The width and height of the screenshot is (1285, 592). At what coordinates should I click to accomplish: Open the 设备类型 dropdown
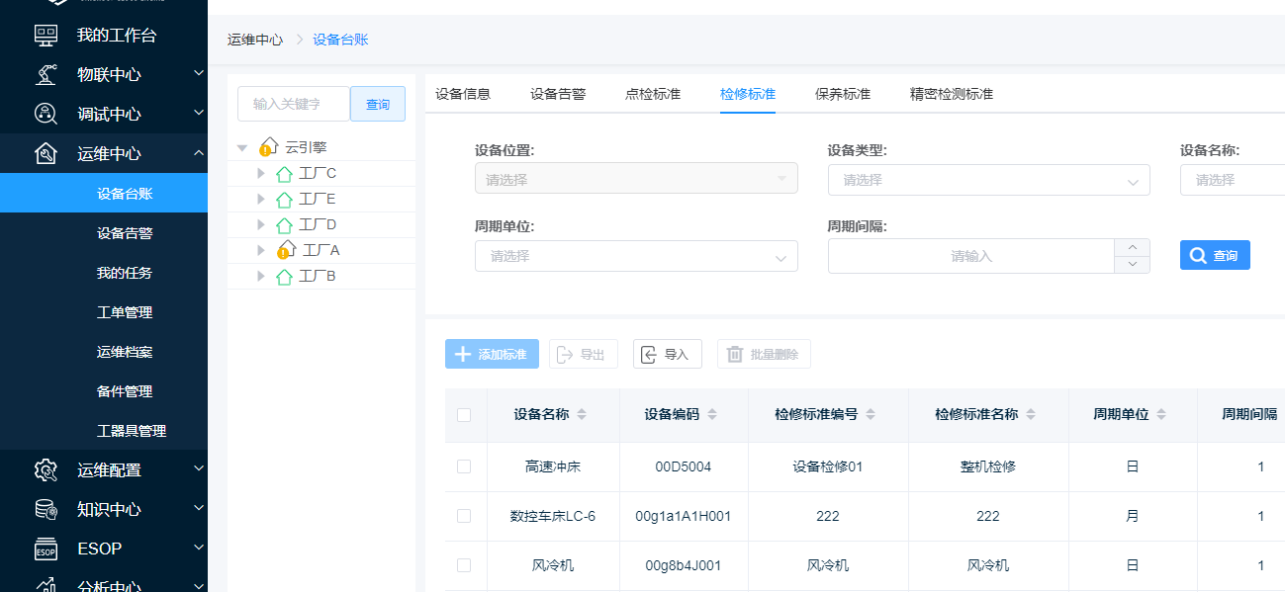(988, 181)
